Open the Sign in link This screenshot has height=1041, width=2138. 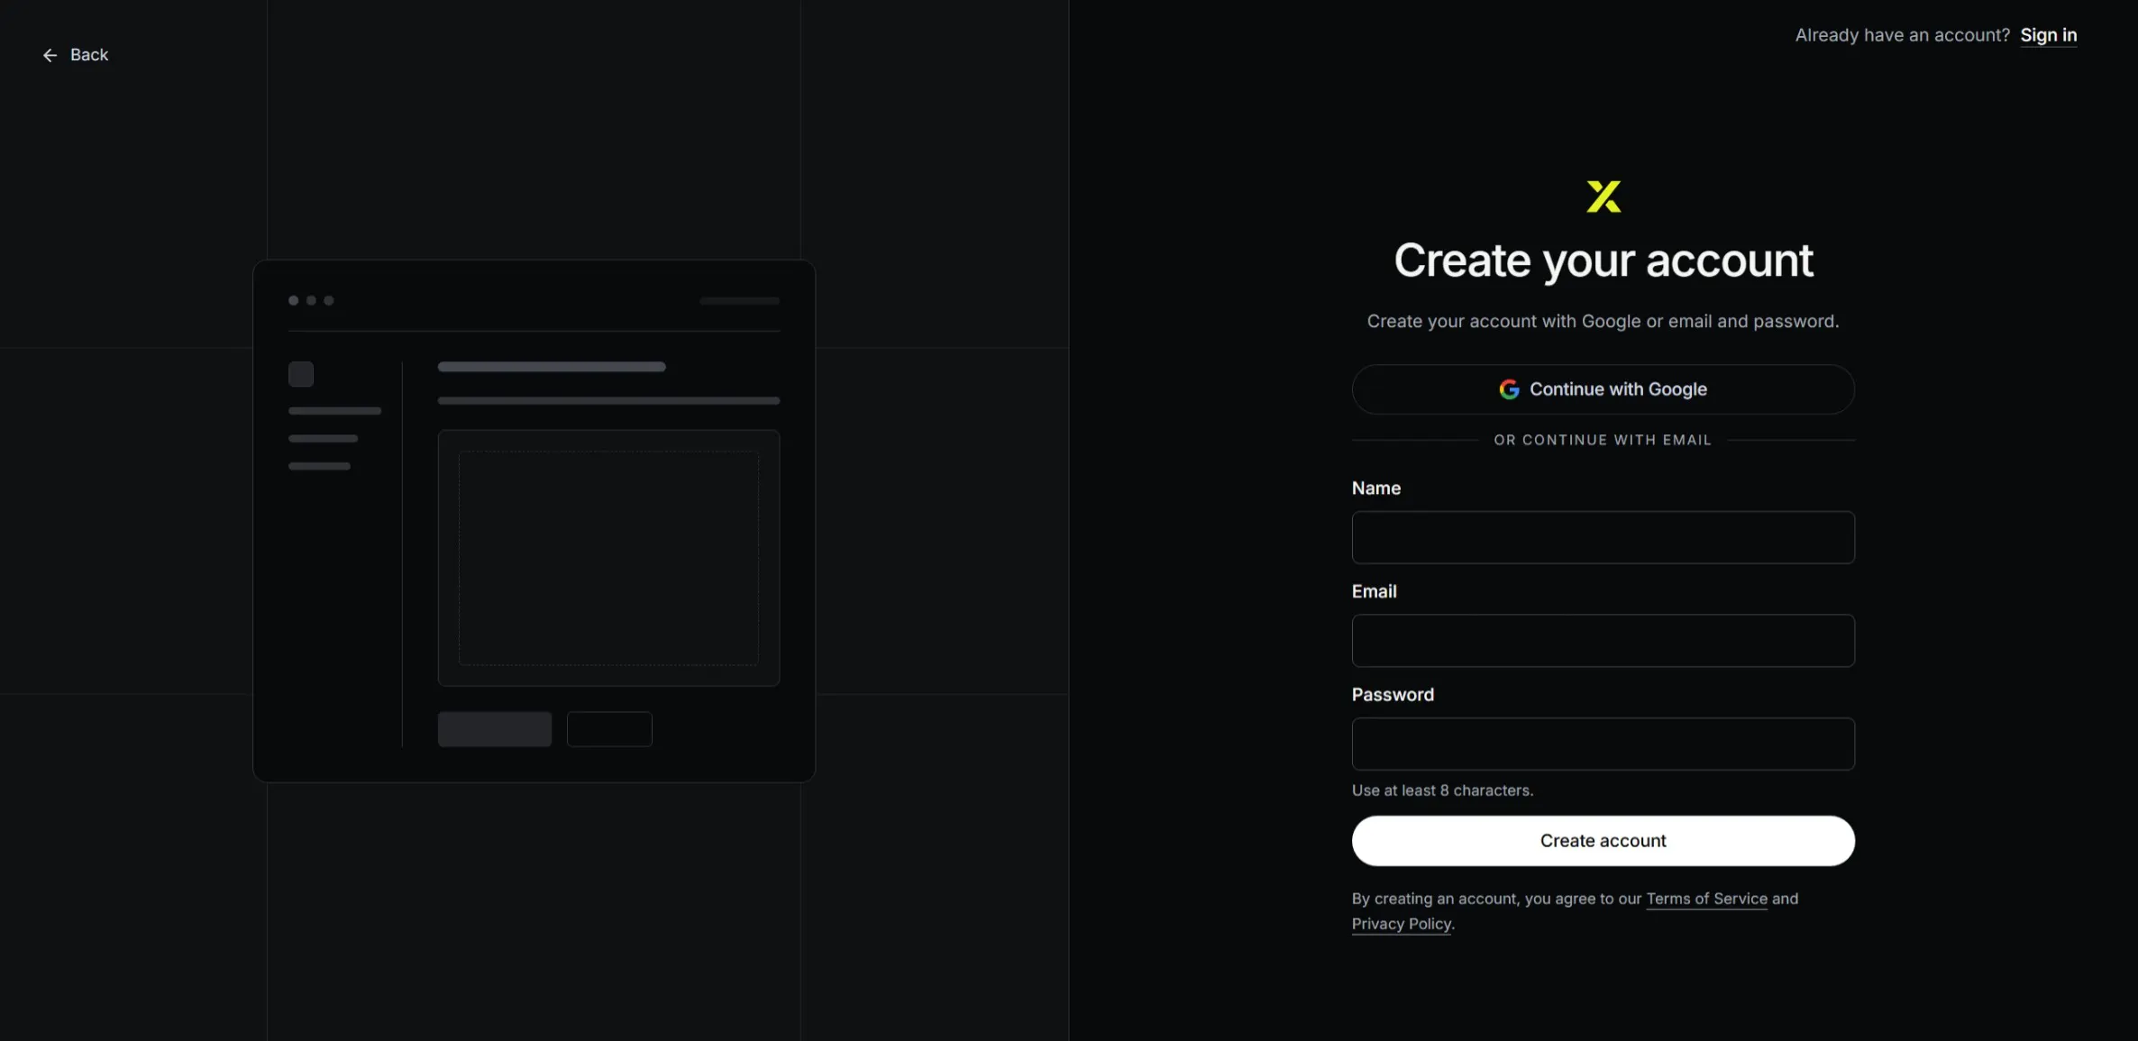(2048, 35)
